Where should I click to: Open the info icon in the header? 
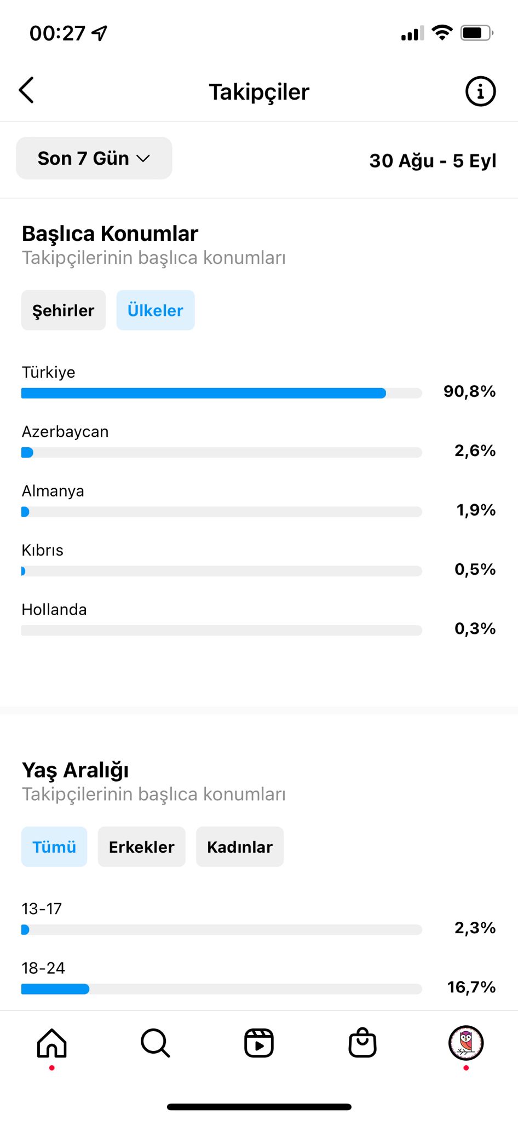480,91
